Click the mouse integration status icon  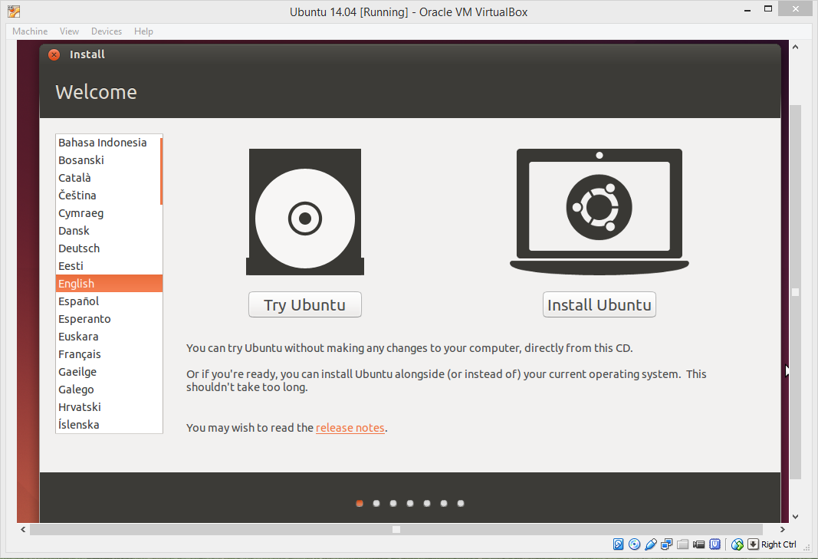(x=738, y=544)
